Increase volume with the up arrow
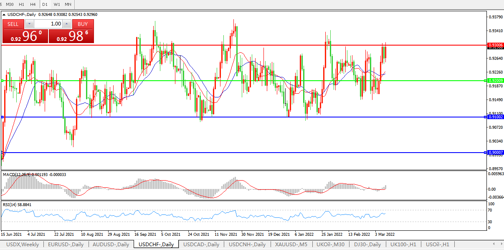Screen dimensions: 504x250 [67, 24]
